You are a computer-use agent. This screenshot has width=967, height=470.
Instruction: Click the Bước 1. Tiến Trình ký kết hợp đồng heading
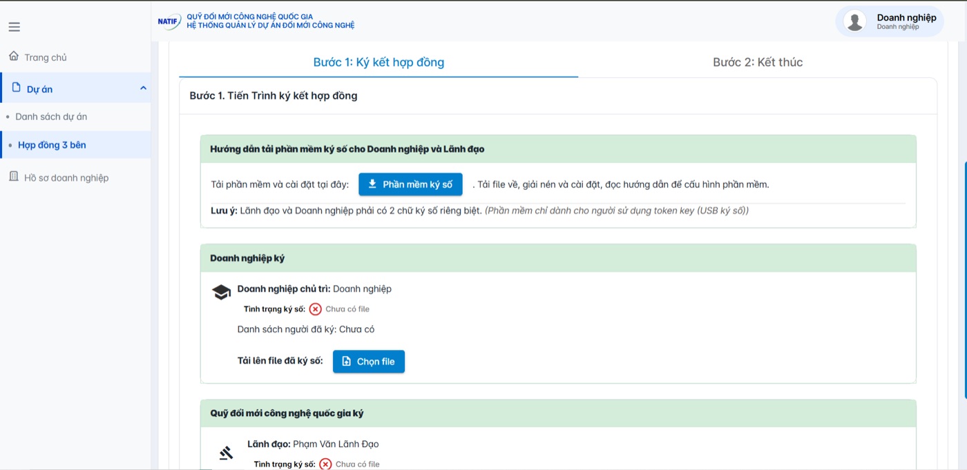(x=274, y=96)
